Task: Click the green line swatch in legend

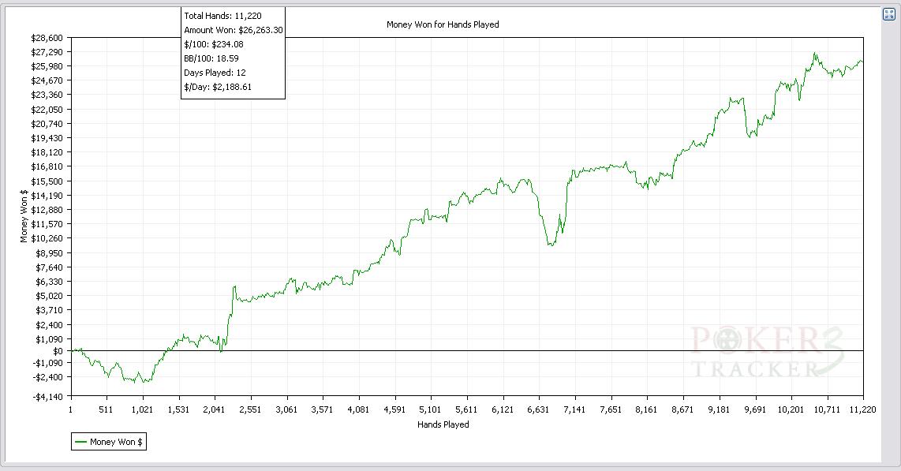Action: (80, 442)
